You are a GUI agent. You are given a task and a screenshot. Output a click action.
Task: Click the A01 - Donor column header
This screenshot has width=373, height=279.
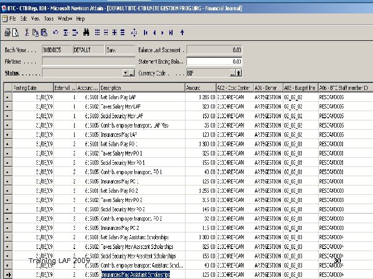click(x=268, y=88)
